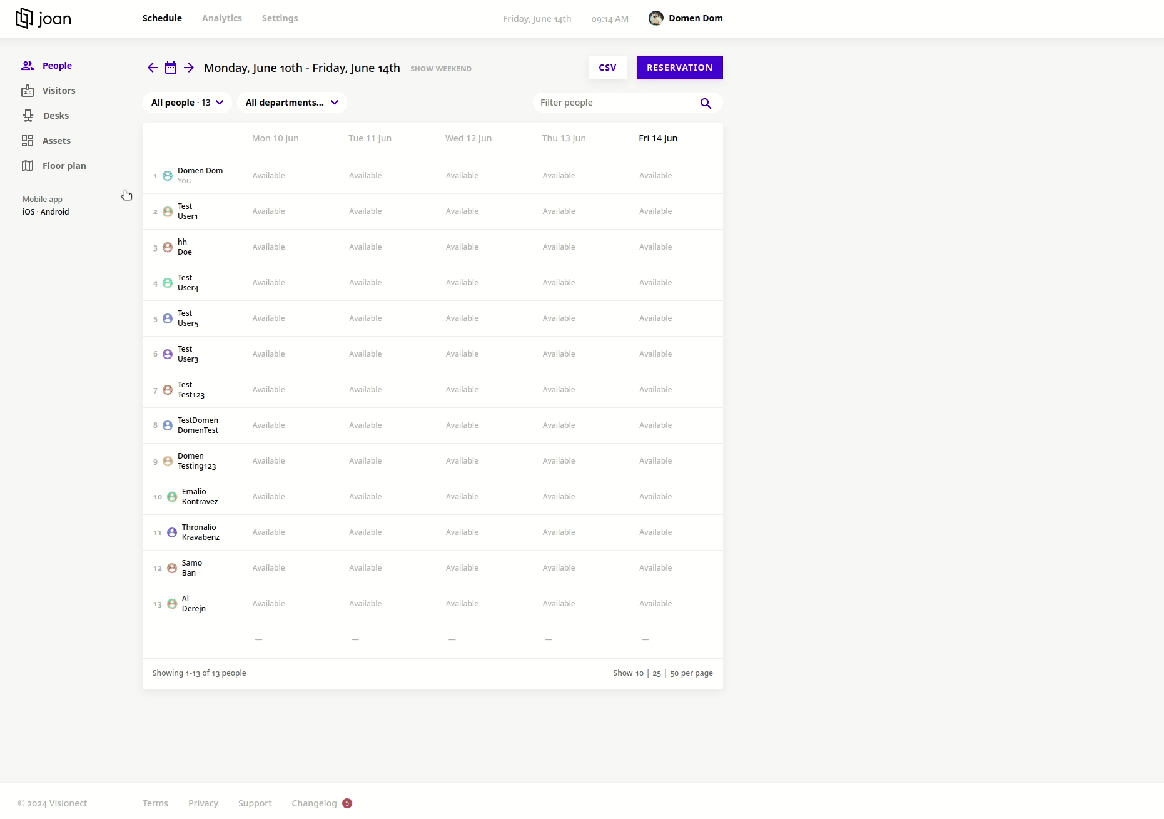Expand the All people dropdown
Viewport: 1164px width, 819px height.
point(187,103)
